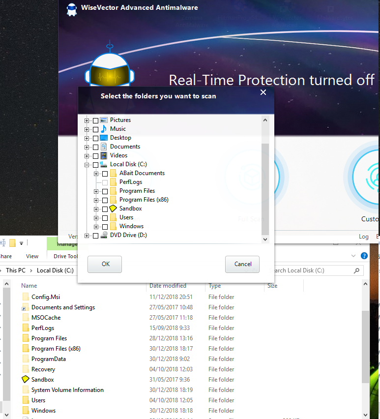Check the Sandbox folder checkbox
The width and height of the screenshot is (380, 419).
[105, 209]
